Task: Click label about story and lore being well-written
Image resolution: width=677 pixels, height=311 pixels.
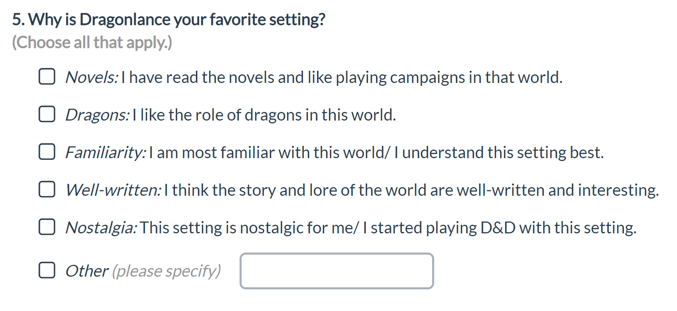Action: (411, 190)
